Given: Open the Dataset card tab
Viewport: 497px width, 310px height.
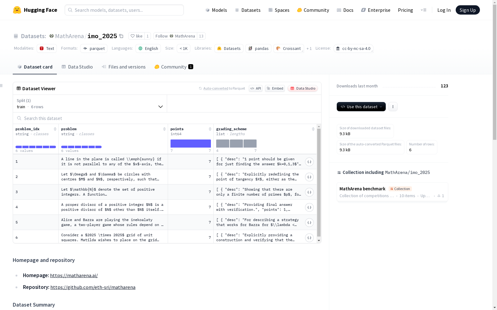Looking at the screenshot, I should coord(35,67).
